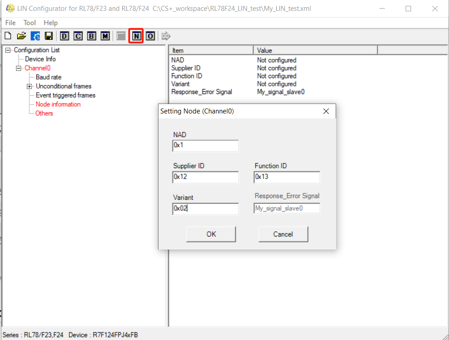Click the N node setting toolbar icon
Screen dimensions: 449x340
136,36
